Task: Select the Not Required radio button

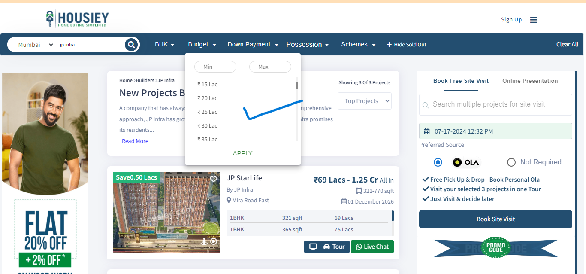Action: [x=511, y=162]
